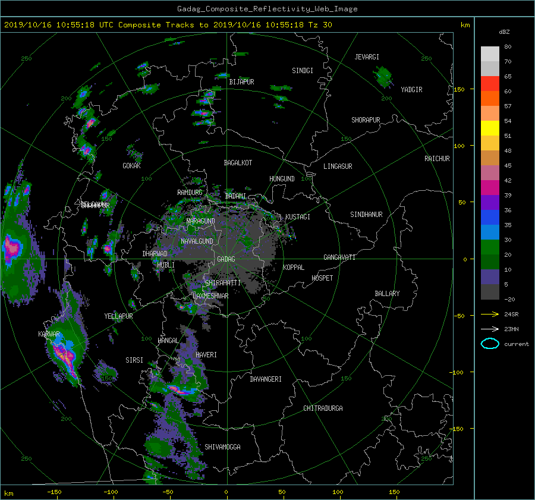Click the HAVERI city label
535x500 pixels.
click(206, 355)
